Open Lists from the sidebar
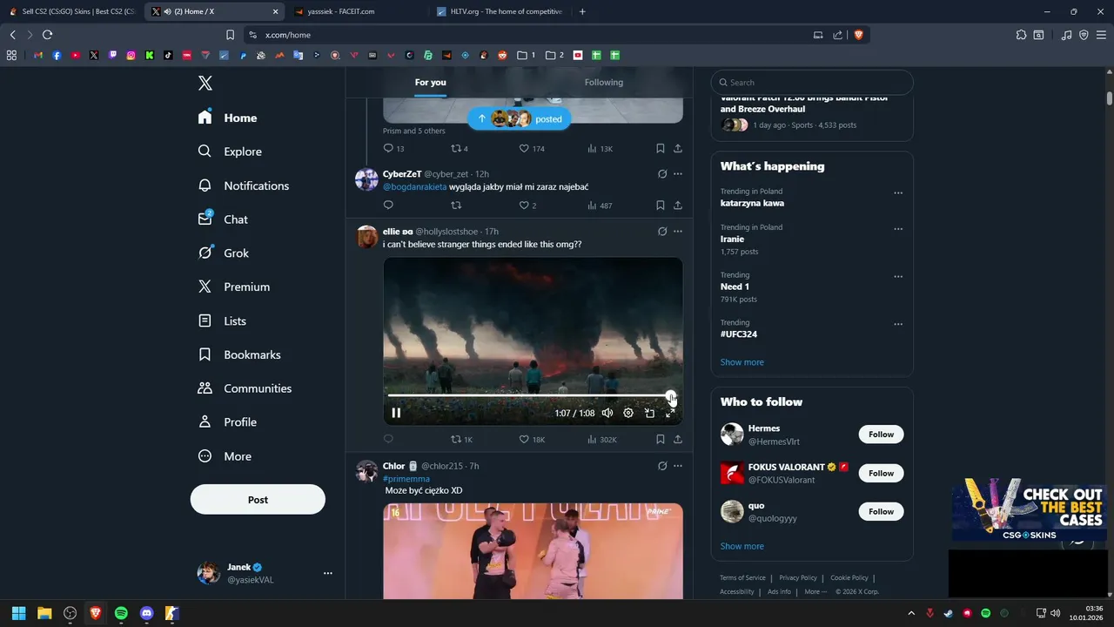This screenshot has height=627, width=1114. 222,320
